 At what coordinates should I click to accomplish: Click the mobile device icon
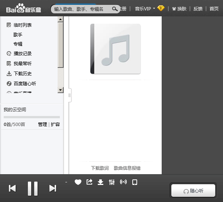(x=135, y=182)
